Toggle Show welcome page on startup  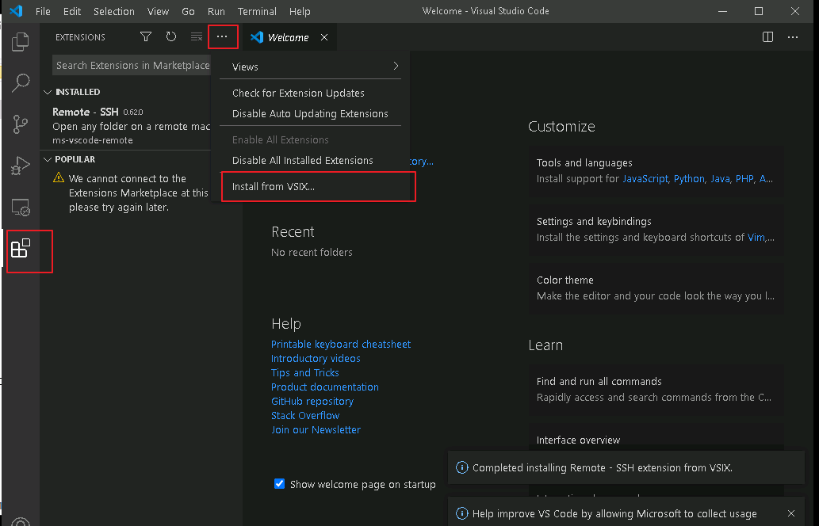pyautogui.click(x=279, y=484)
